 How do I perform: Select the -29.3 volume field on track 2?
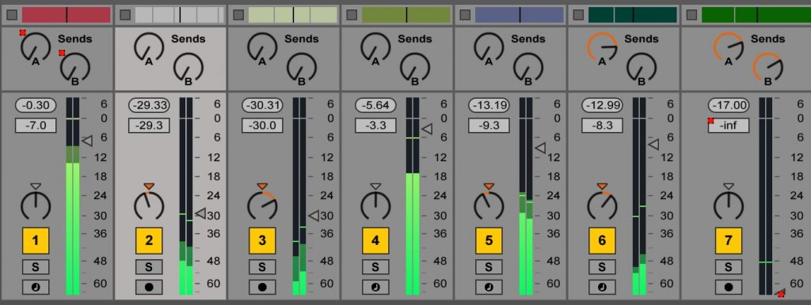click(x=149, y=126)
